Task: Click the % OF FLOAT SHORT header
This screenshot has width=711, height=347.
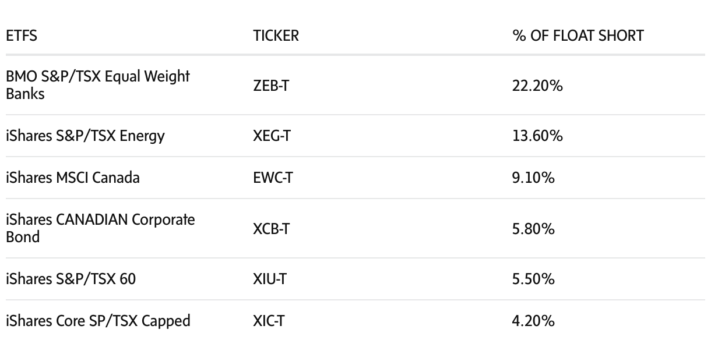Action: click(x=578, y=36)
